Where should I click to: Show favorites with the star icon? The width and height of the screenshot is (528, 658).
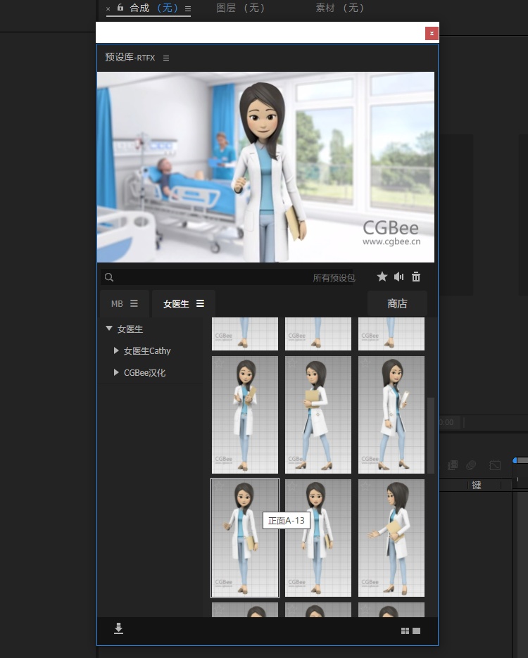(x=382, y=277)
